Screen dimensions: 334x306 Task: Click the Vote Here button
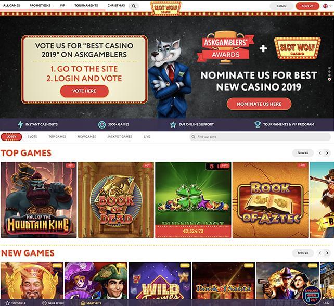pos(84,91)
